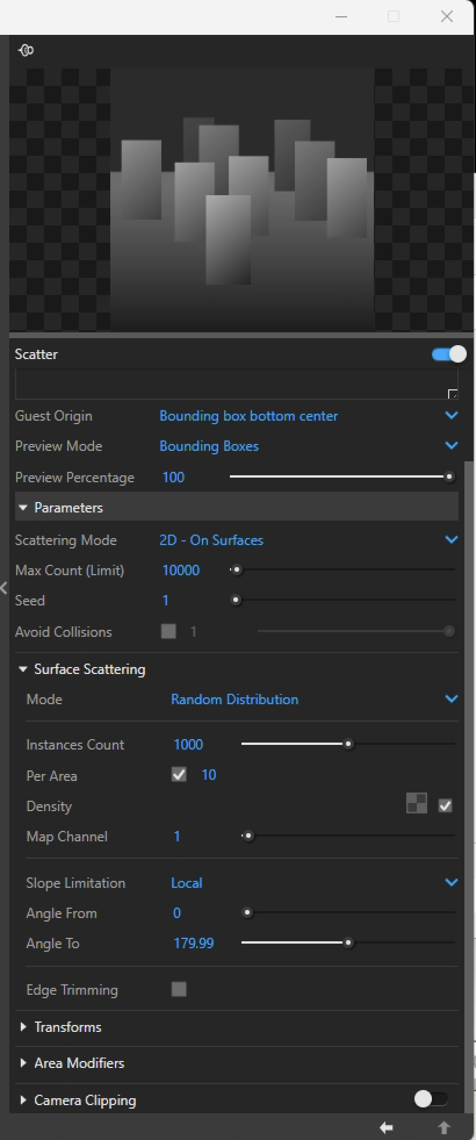476x1140 pixels.
Task: Click the resize handle of the description box
Action: [x=453, y=394]
